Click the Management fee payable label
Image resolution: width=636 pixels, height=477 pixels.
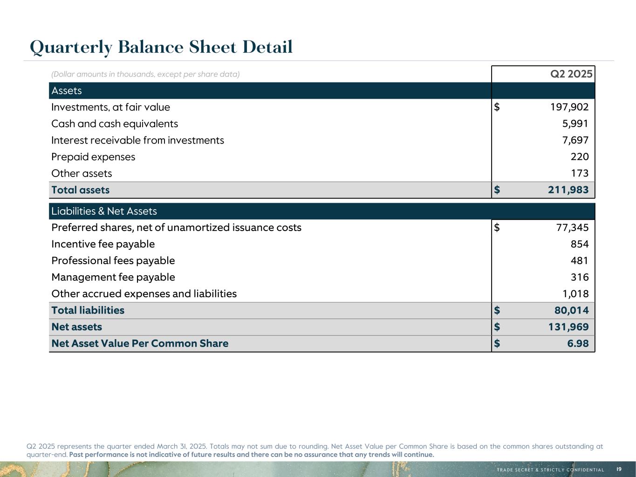coord(113,278)
